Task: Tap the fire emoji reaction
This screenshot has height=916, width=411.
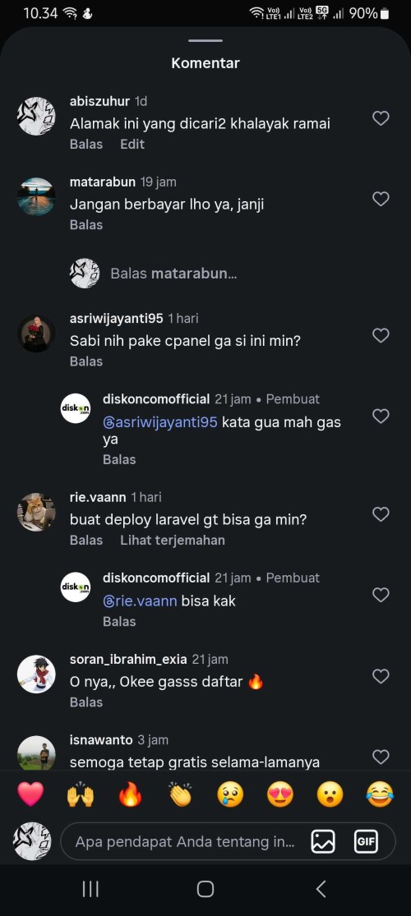Action: tap(131, 794)
